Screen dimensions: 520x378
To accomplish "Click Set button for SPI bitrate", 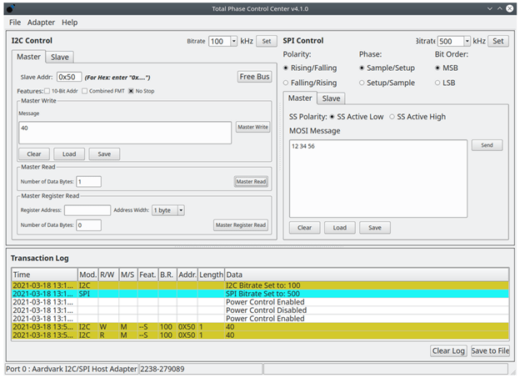I will [497, 41].
